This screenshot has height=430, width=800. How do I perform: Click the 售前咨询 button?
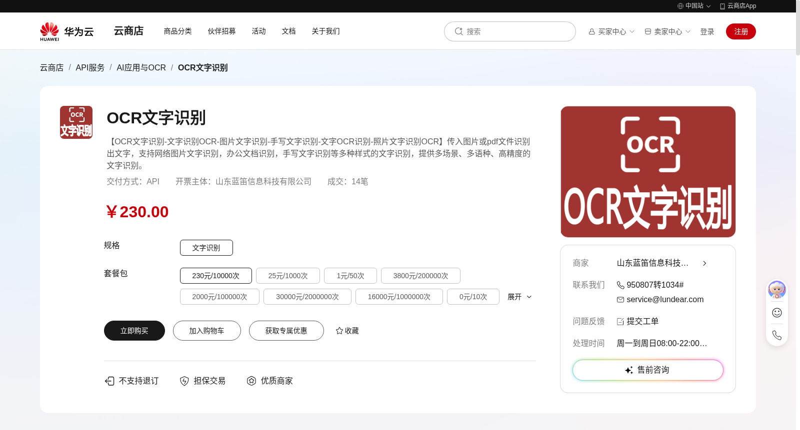648,370
